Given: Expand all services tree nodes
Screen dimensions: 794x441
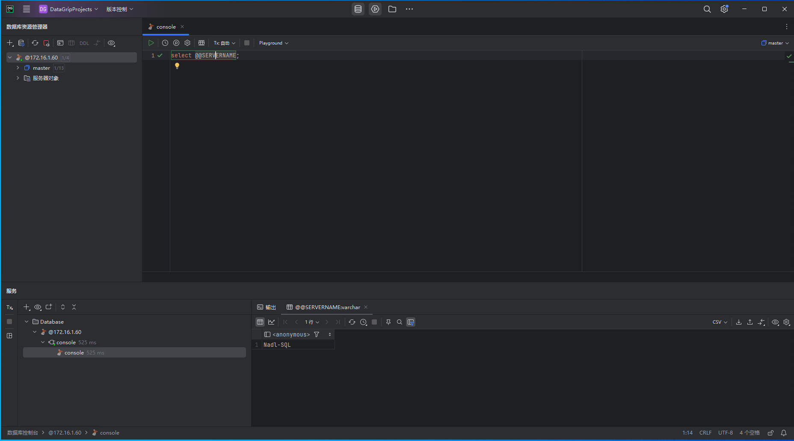Looking at the screenshot, I should coord(63,307).
